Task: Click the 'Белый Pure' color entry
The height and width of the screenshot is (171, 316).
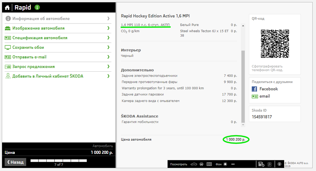Action: pyautogui.click(x=189, y=25)
